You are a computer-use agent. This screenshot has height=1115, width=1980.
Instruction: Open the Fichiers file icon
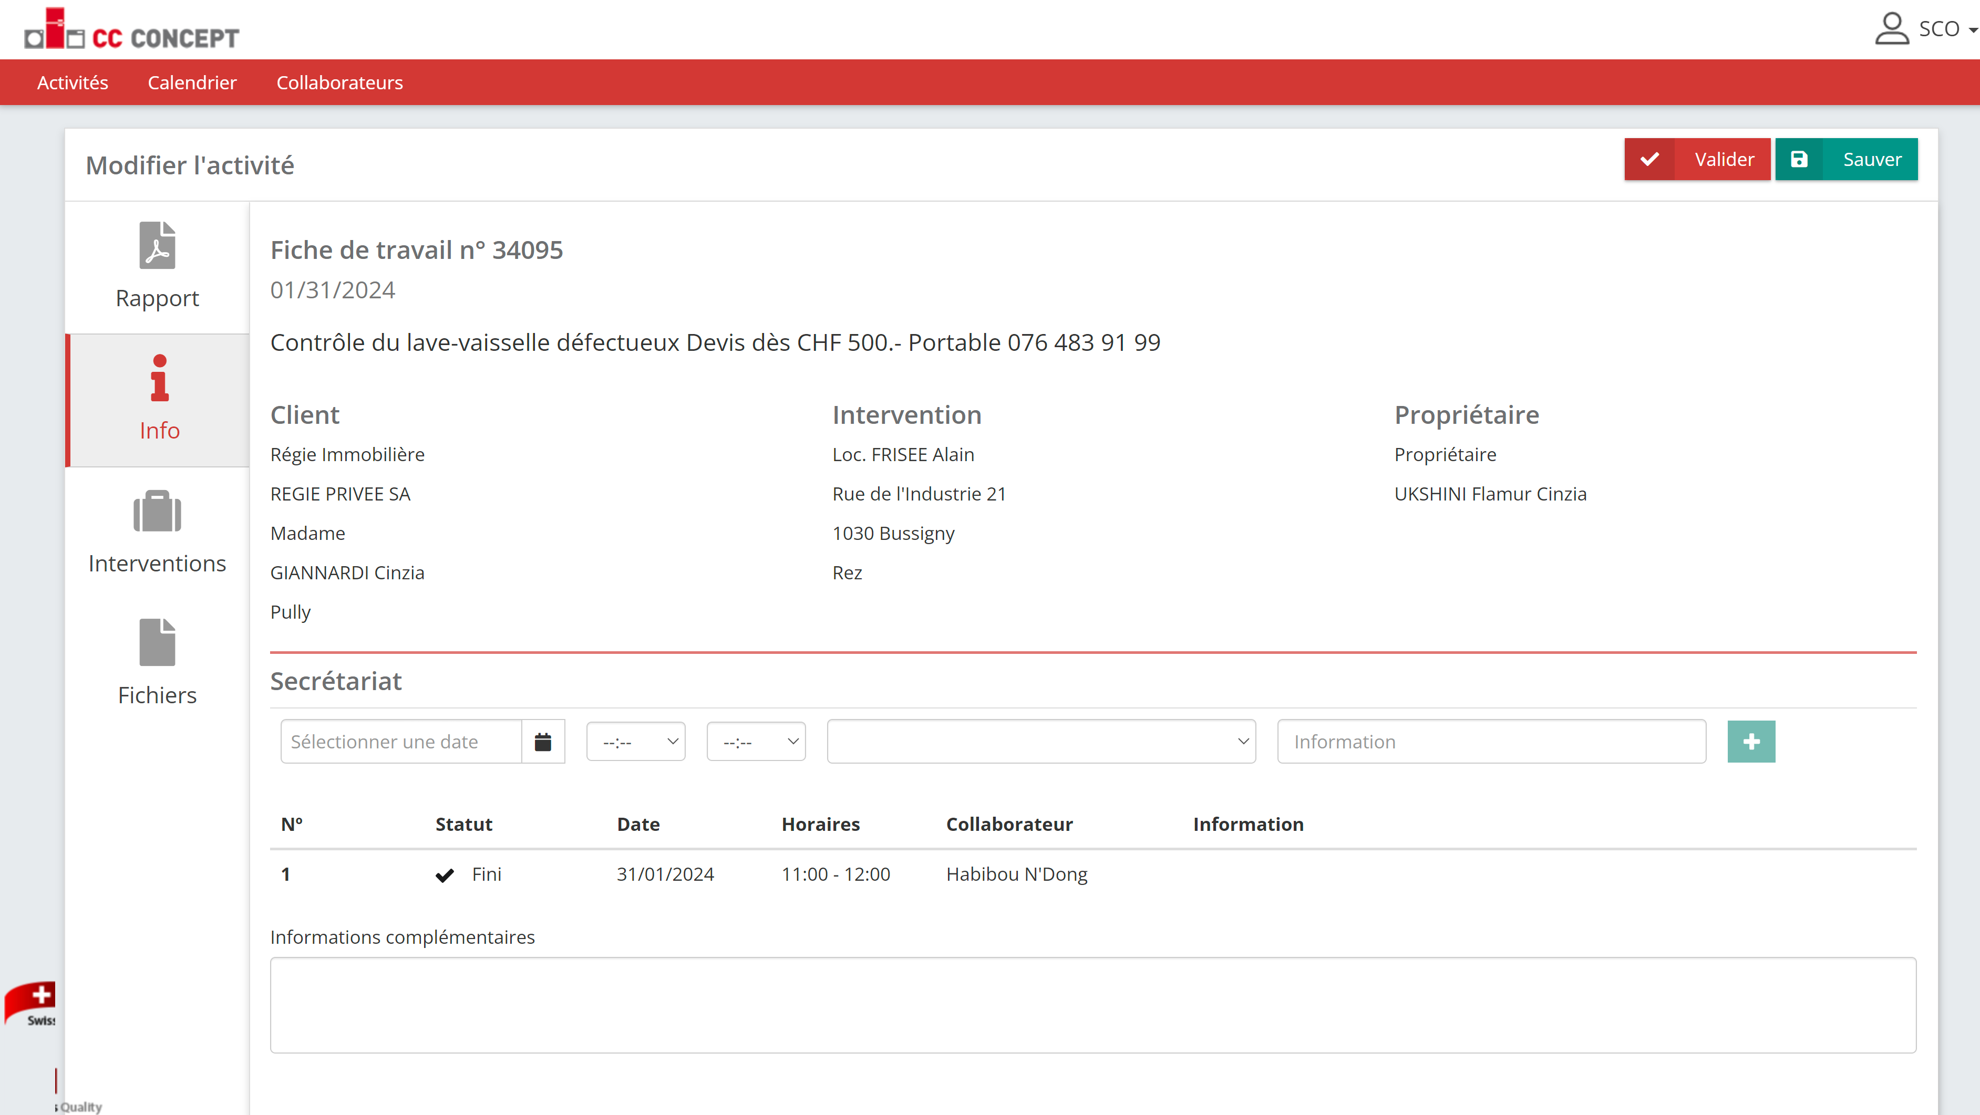pyautogui.click(x=157, y=642)
